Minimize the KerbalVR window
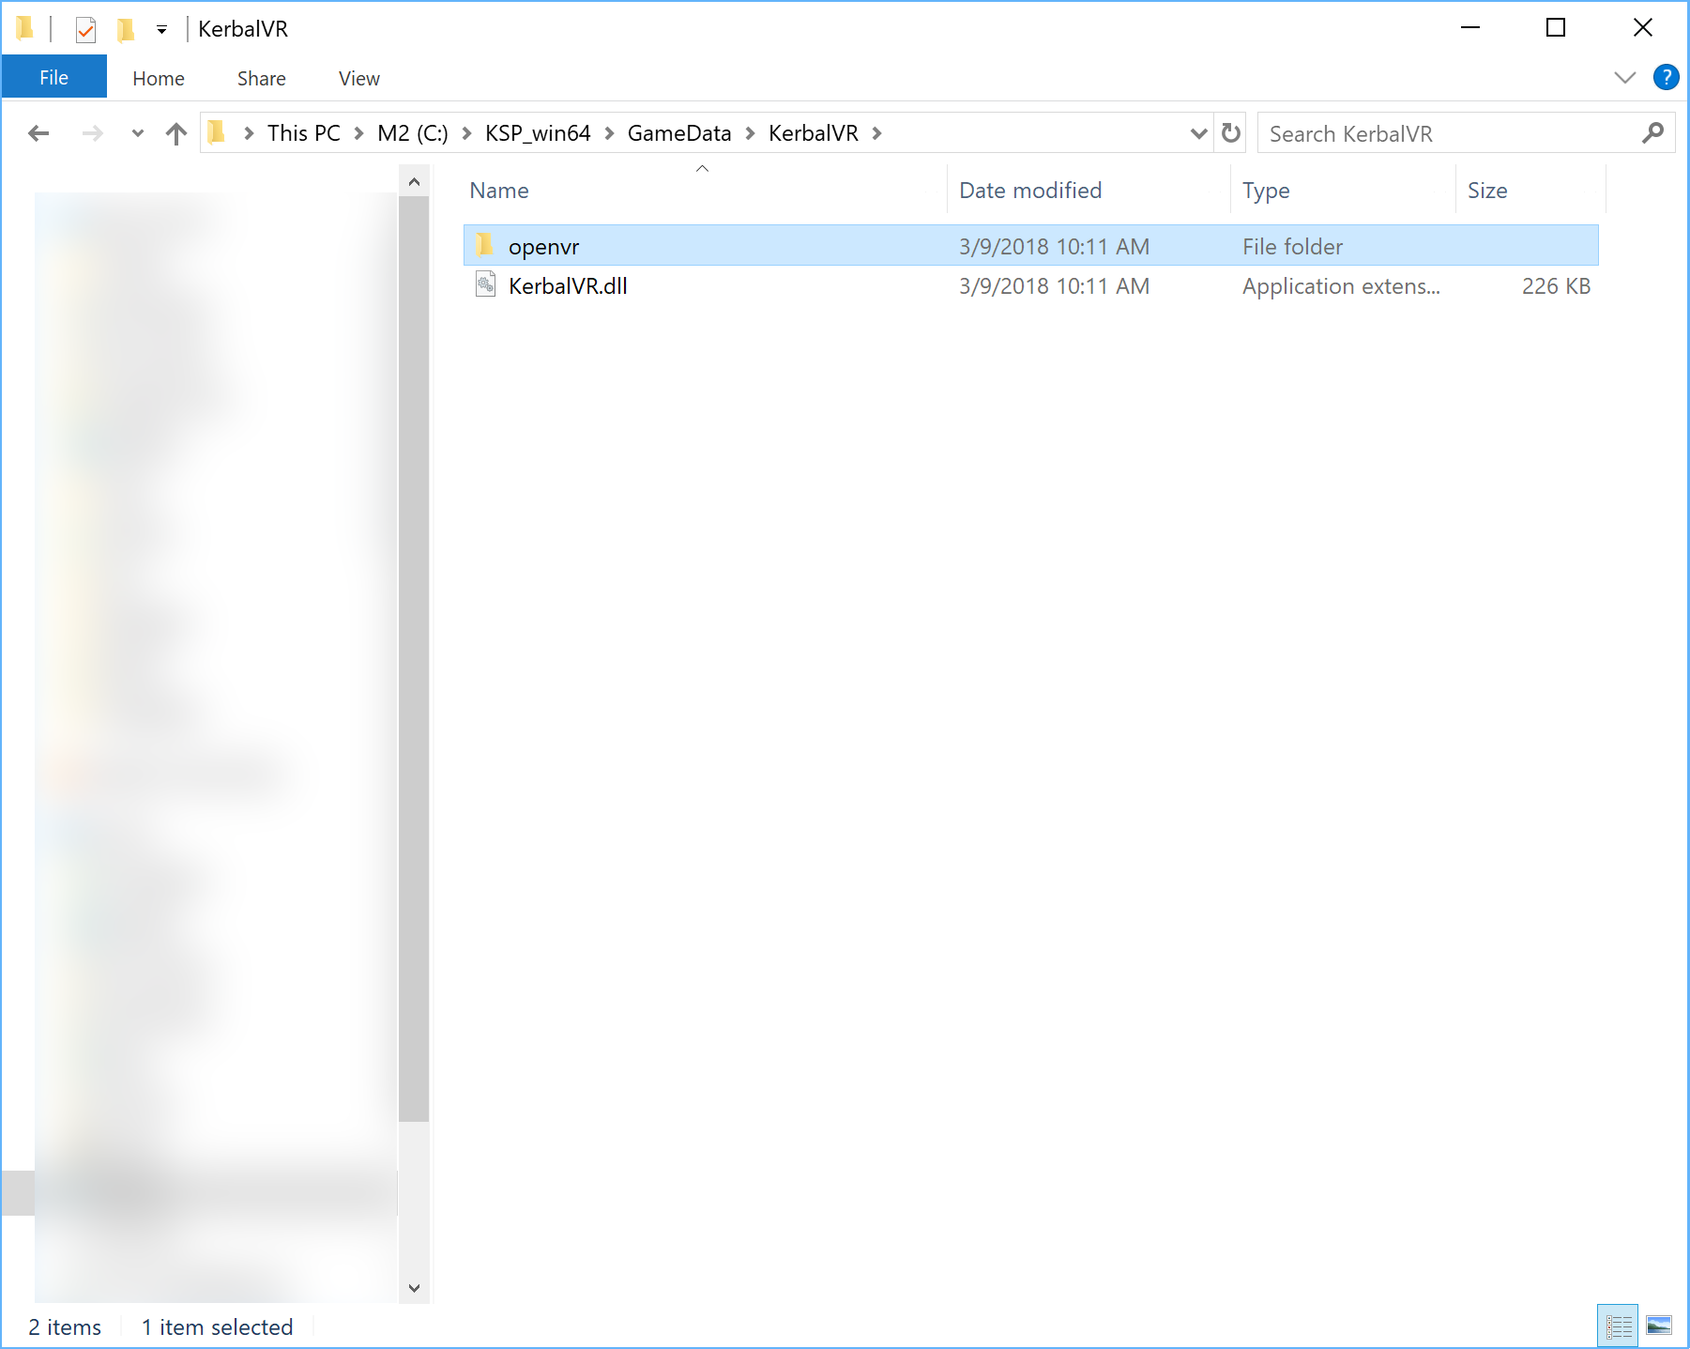Screen dimensions: 1690x1349 [1470, 28]
